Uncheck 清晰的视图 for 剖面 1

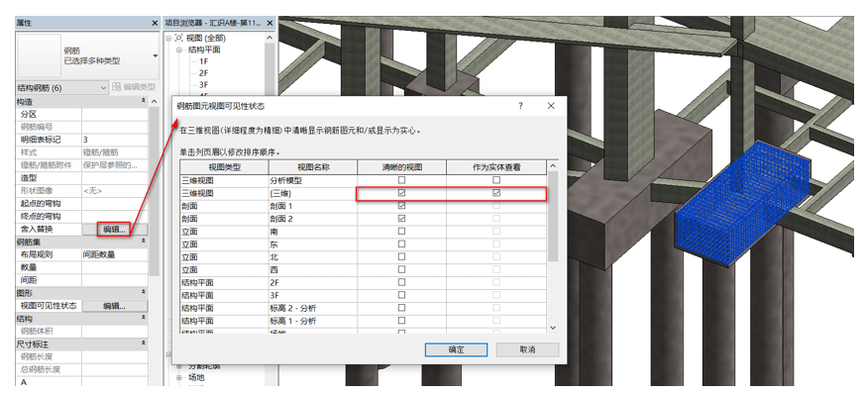click(x=402, y=206)
